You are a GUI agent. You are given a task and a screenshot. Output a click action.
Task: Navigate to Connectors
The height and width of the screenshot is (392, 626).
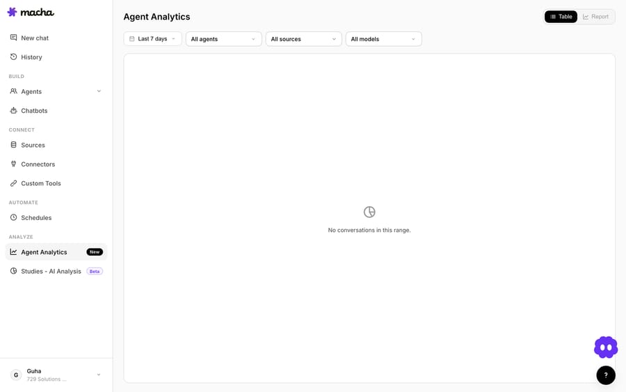click(56, 164)
